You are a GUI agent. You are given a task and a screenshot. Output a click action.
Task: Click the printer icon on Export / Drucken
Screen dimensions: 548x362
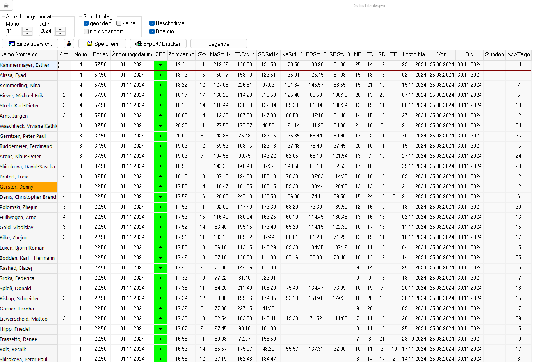click(x=137, y=43)
